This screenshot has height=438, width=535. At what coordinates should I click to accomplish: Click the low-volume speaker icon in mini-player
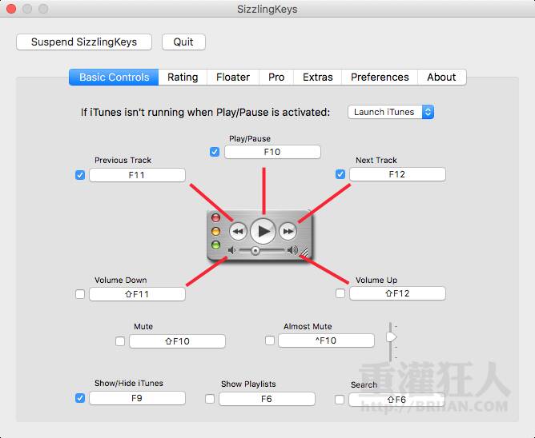click(x=232, y=251)
